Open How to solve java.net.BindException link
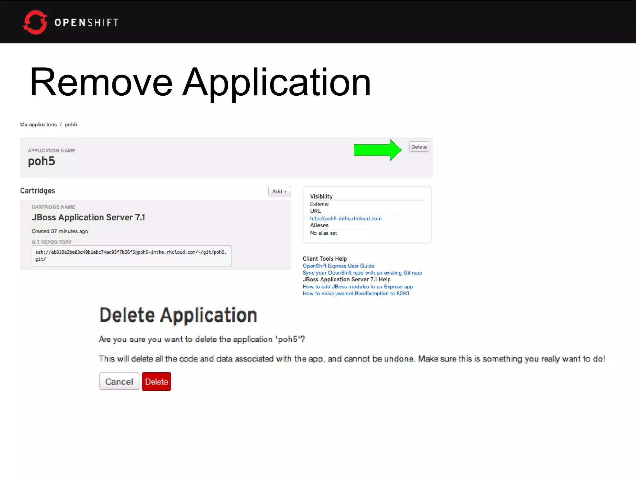Screen dimensions: 636x477 pos(356,293)
